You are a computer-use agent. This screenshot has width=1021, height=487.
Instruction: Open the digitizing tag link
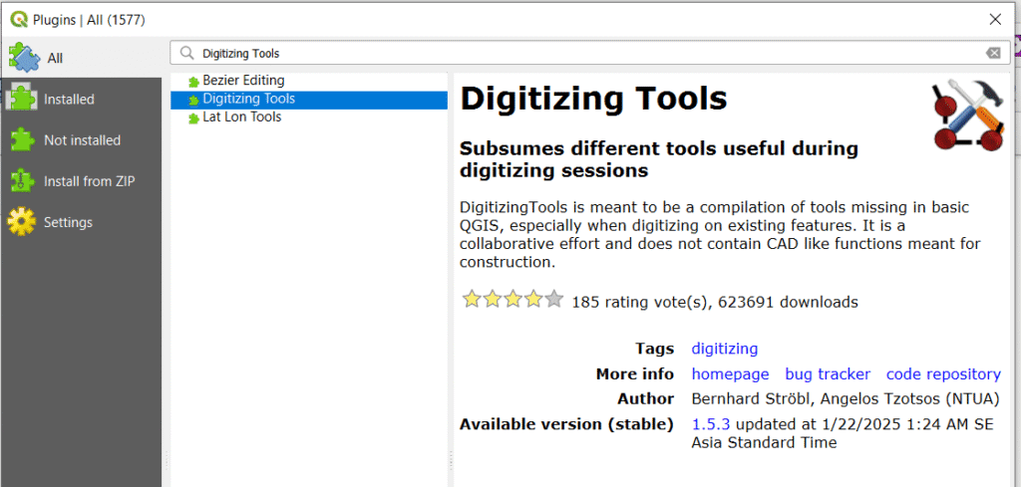coord(725,349)
